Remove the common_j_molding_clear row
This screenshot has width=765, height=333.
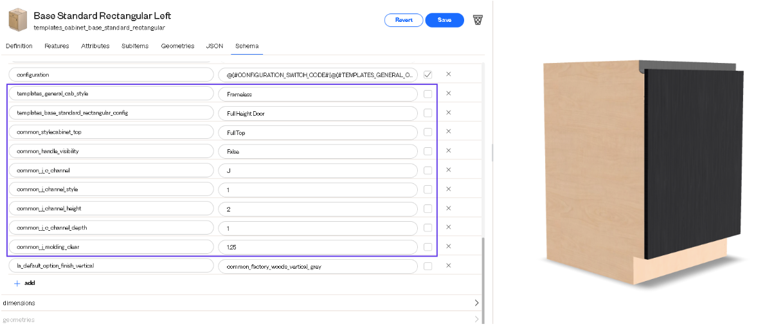(x=448, y=246)
